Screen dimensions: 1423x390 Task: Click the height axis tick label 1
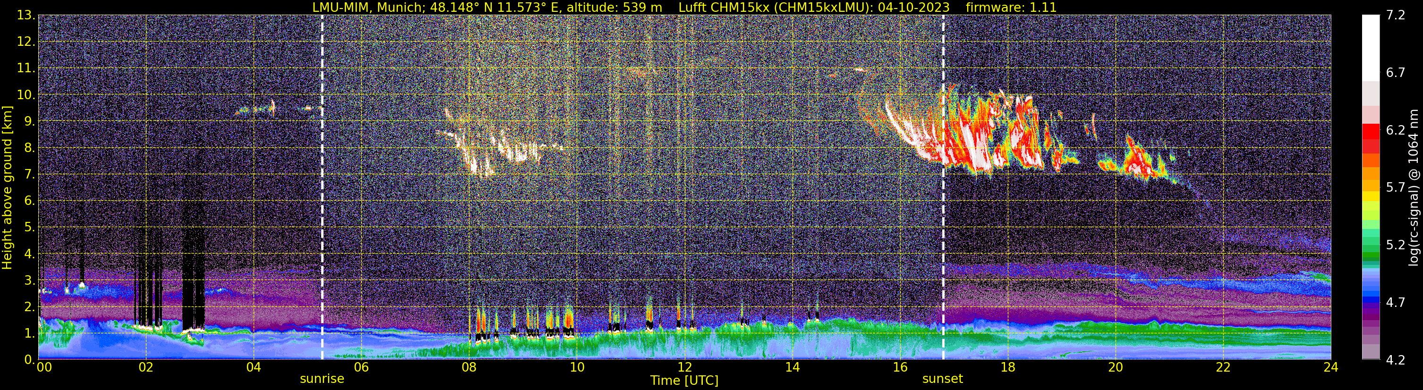pos(30,334)
